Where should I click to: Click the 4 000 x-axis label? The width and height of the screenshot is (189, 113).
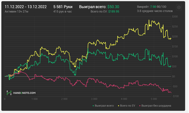(x=124, y=99)
